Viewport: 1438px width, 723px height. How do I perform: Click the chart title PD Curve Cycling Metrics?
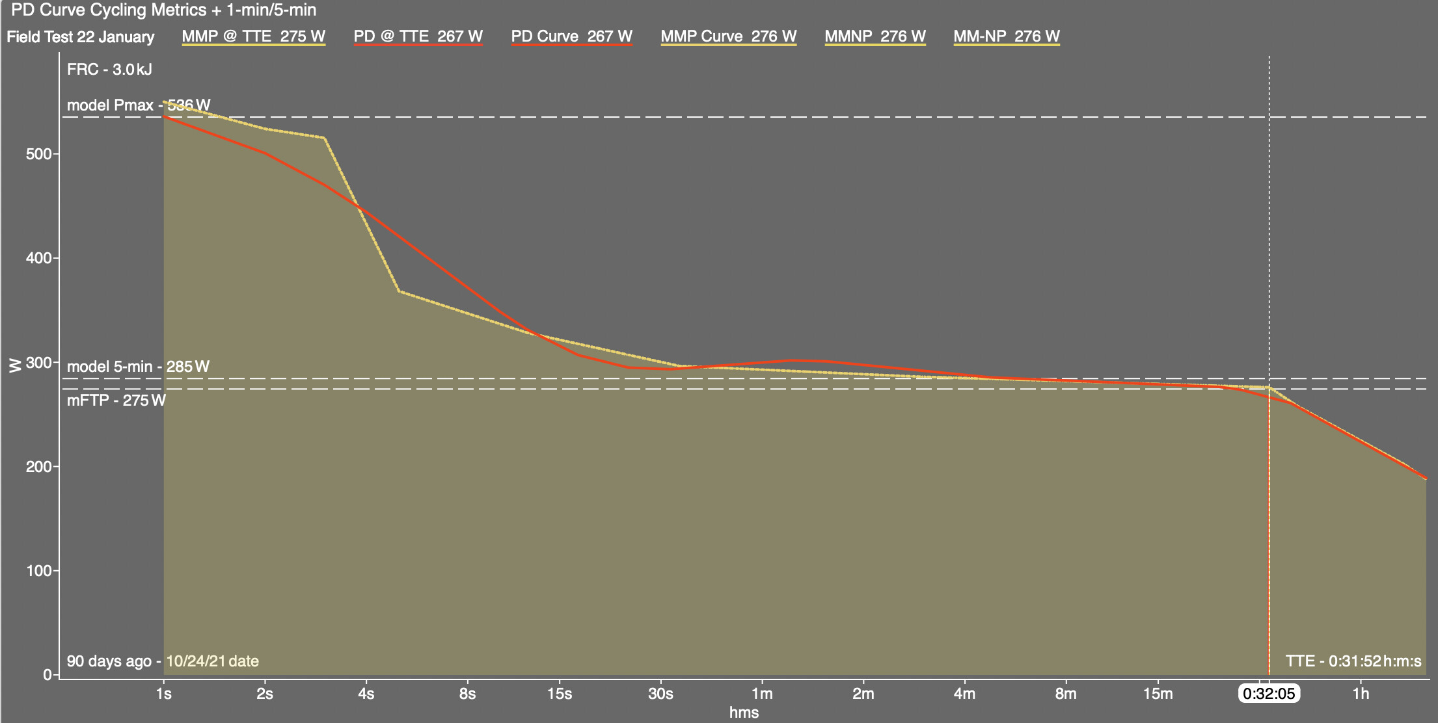pyautogui.click(x=164, y=10)
